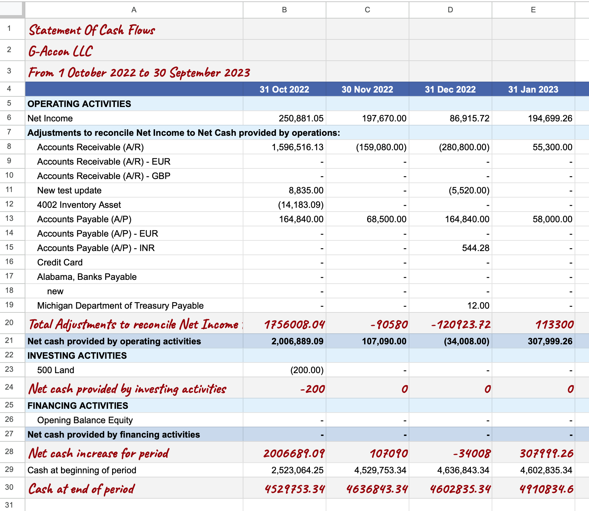
Task: Select Cash at beginning value 2,523,064.25
Action: [x=285, y=470]
